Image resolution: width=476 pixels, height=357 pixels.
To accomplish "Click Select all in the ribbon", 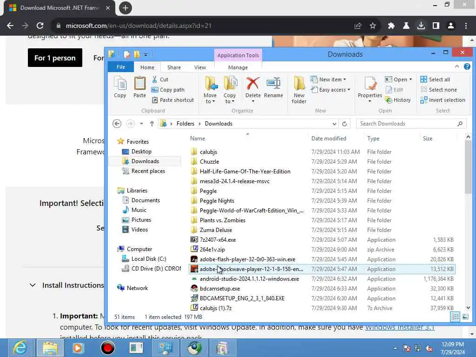I will (435, 79).
